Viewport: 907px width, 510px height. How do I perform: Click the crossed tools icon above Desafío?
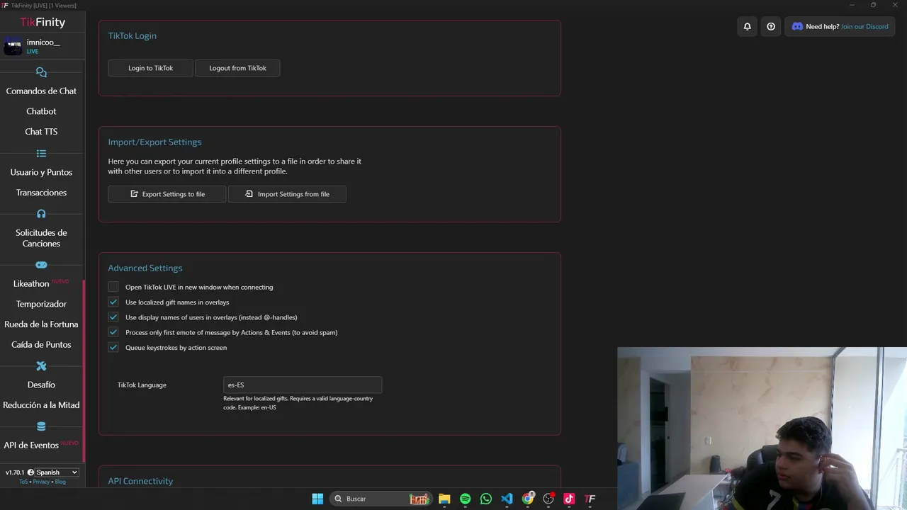click(41, 366)
